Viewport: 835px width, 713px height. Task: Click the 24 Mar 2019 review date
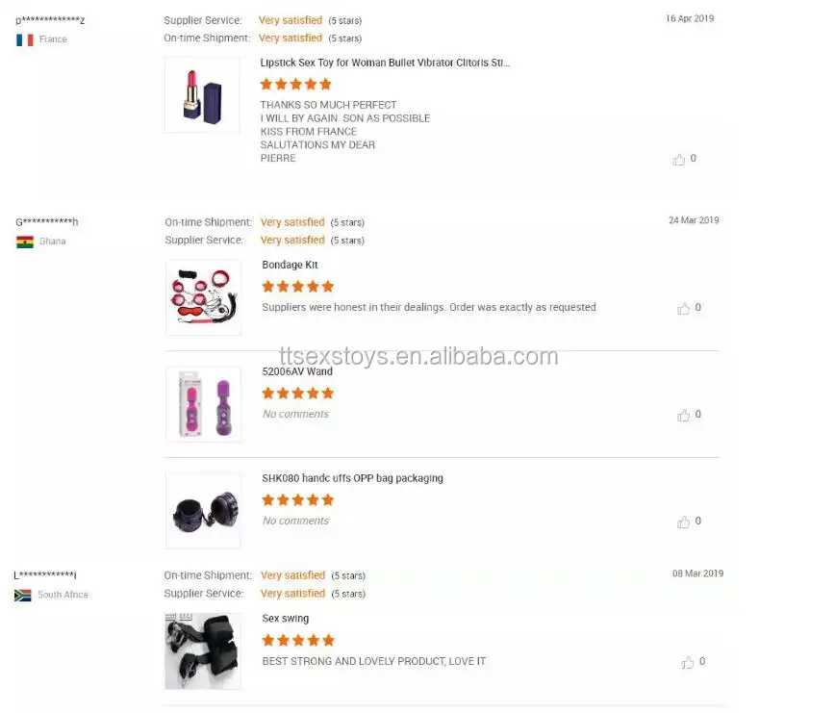694,220
